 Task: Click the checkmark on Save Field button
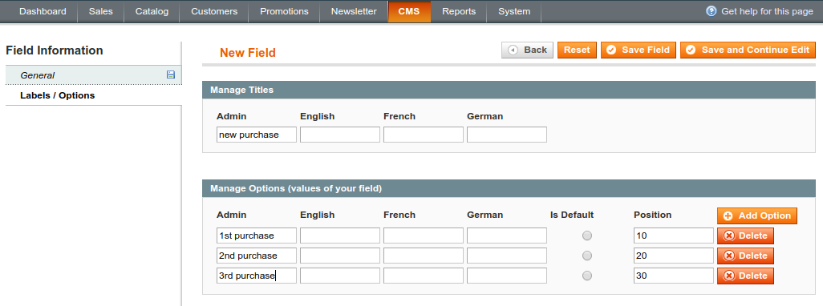click(611, 50)
